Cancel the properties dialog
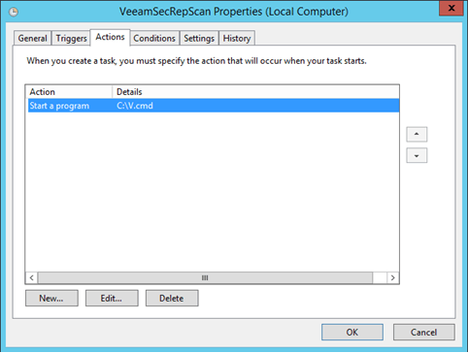 pyautogui.click(x=424, y=333)
